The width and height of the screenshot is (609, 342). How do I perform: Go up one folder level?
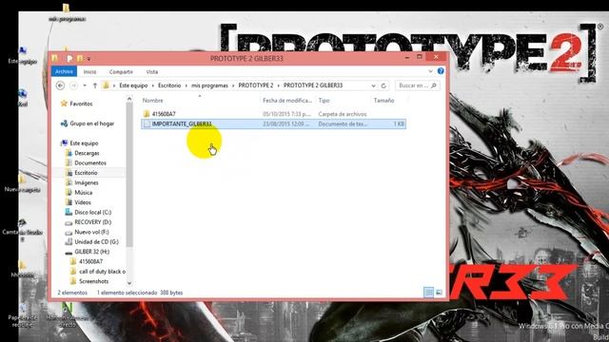tap(95, 85)
